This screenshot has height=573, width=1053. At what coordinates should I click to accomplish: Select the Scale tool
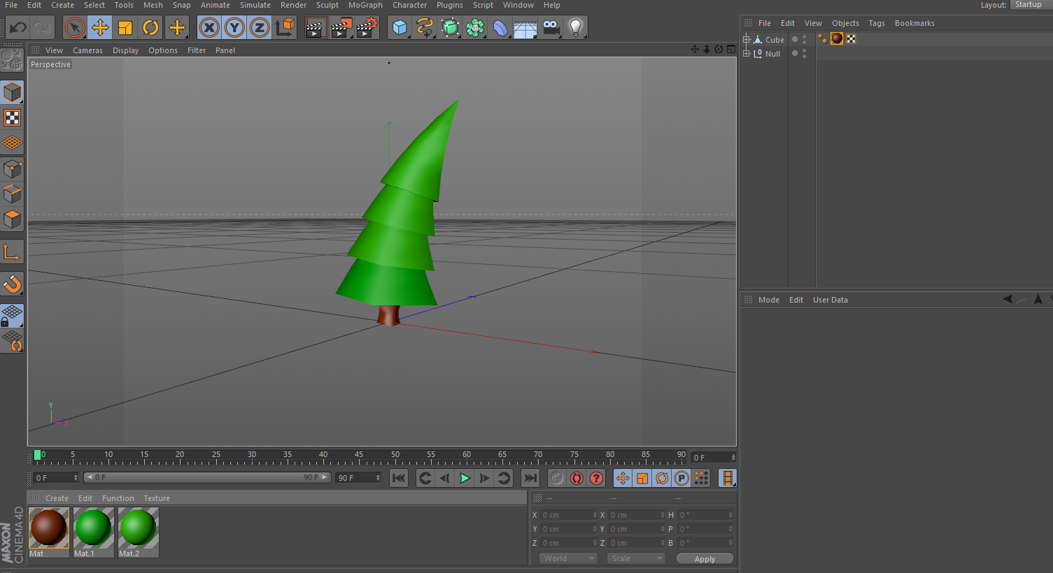pos(126,27)
